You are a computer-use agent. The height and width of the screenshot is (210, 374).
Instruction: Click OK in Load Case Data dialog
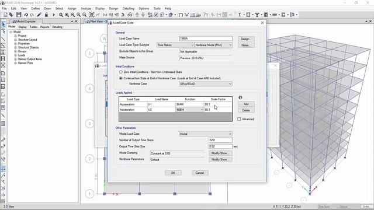pyautogui.click(x=173, y=173)
